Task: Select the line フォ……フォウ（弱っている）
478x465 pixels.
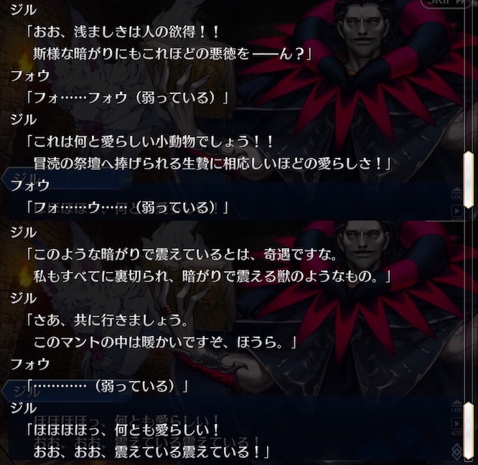Action: 128,98
